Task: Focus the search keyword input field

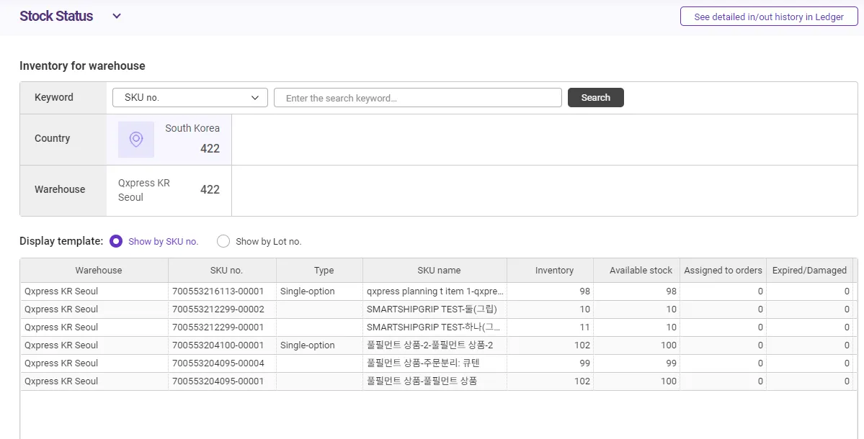Action: click(x=417, y=98)
